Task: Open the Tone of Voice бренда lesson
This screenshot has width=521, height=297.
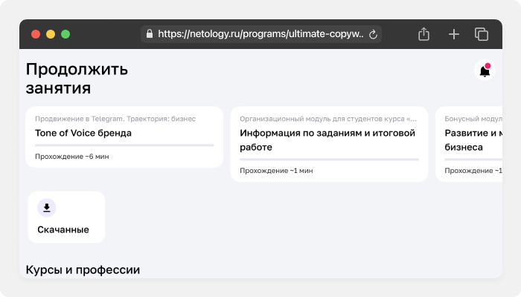Action: (83, 133)
